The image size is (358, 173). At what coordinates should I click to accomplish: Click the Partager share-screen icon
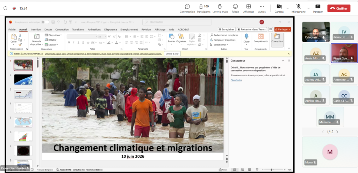[x=318, y=6]
